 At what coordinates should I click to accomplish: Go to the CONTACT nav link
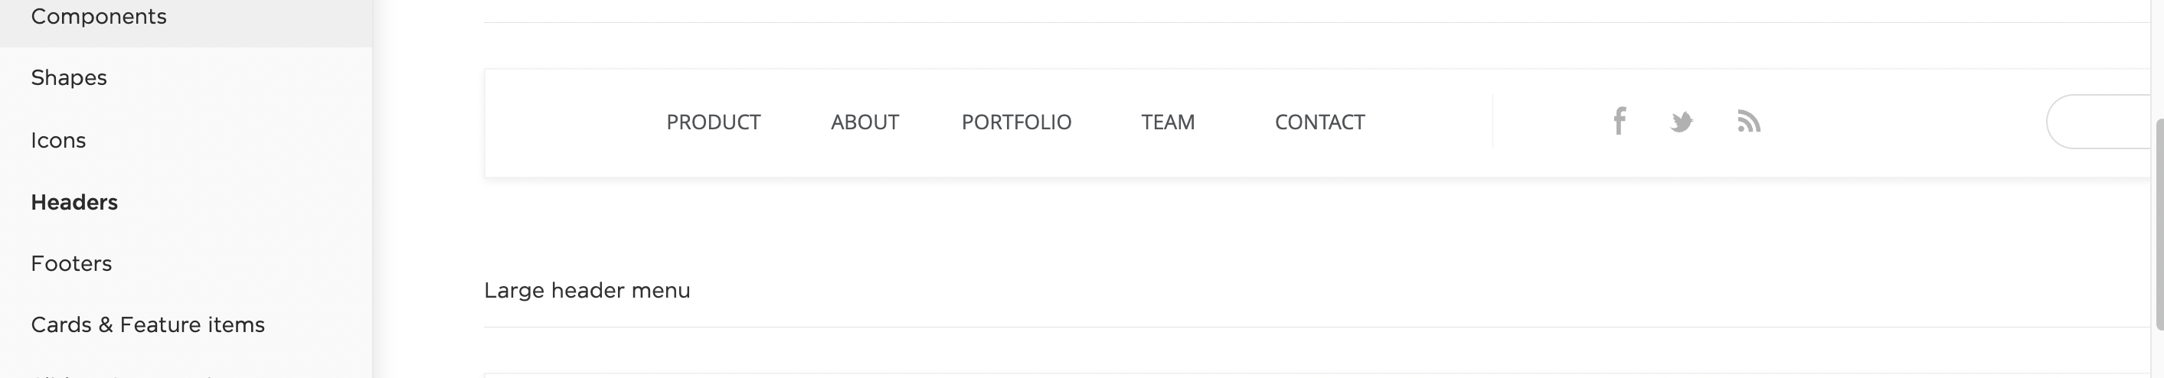tap(1319, 122)
